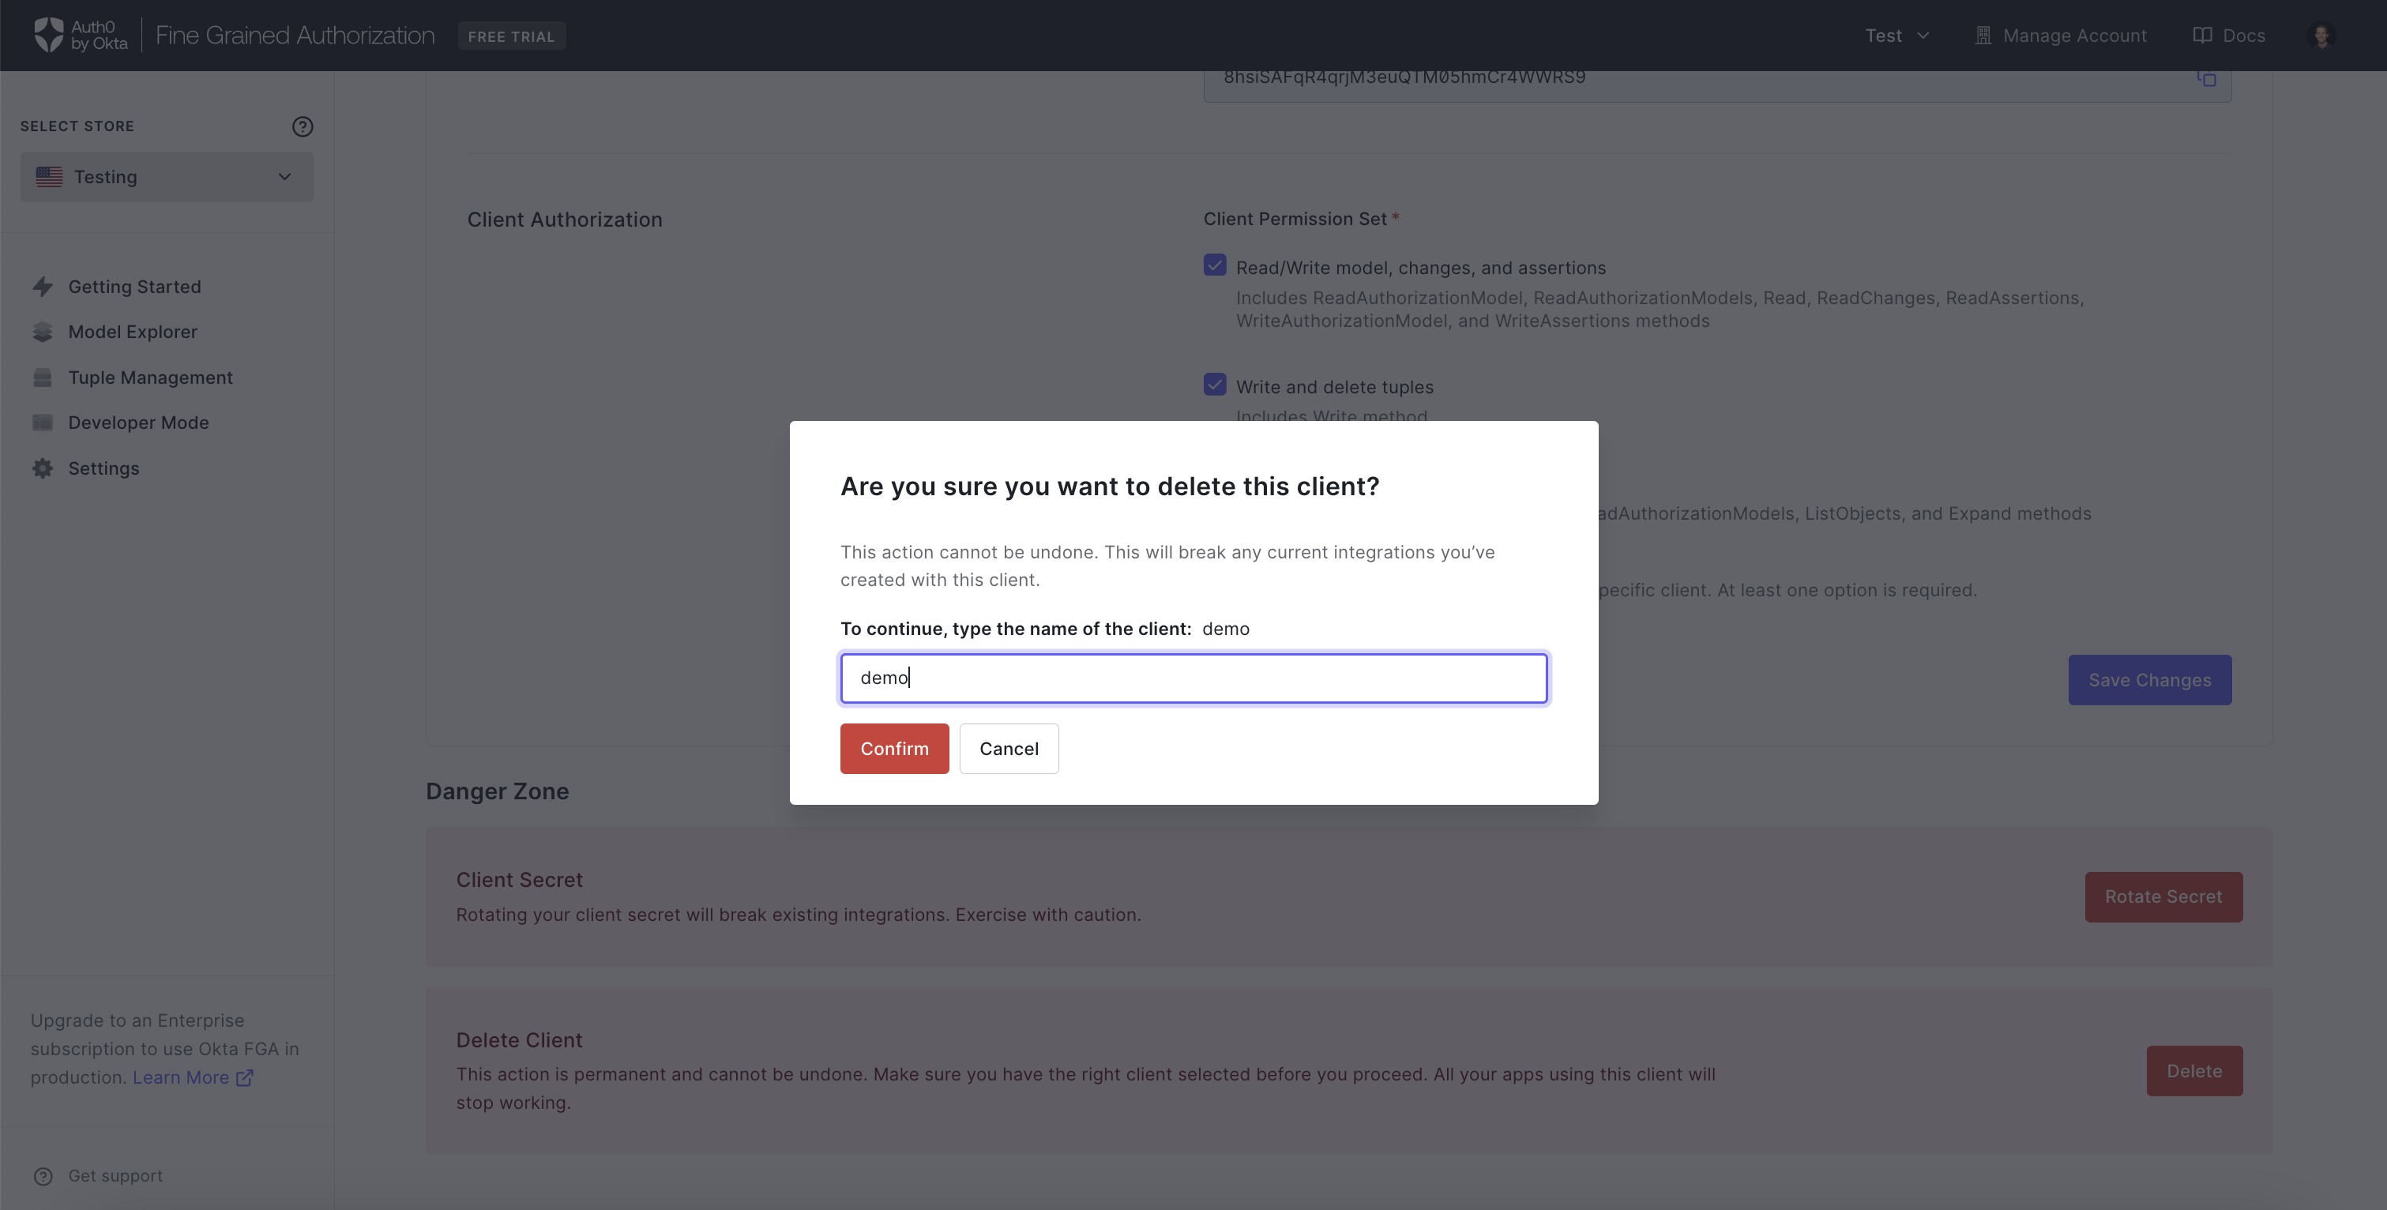Image resolution: width=2387 pixels, height=1210 pixels.
Task: Click the Getting Started lightning icon
Action: (43, 286)
